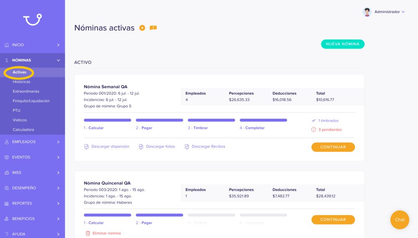Expand the IMSS sidebar menu
The height and width of the screenshot is (238, 418).
58,173
